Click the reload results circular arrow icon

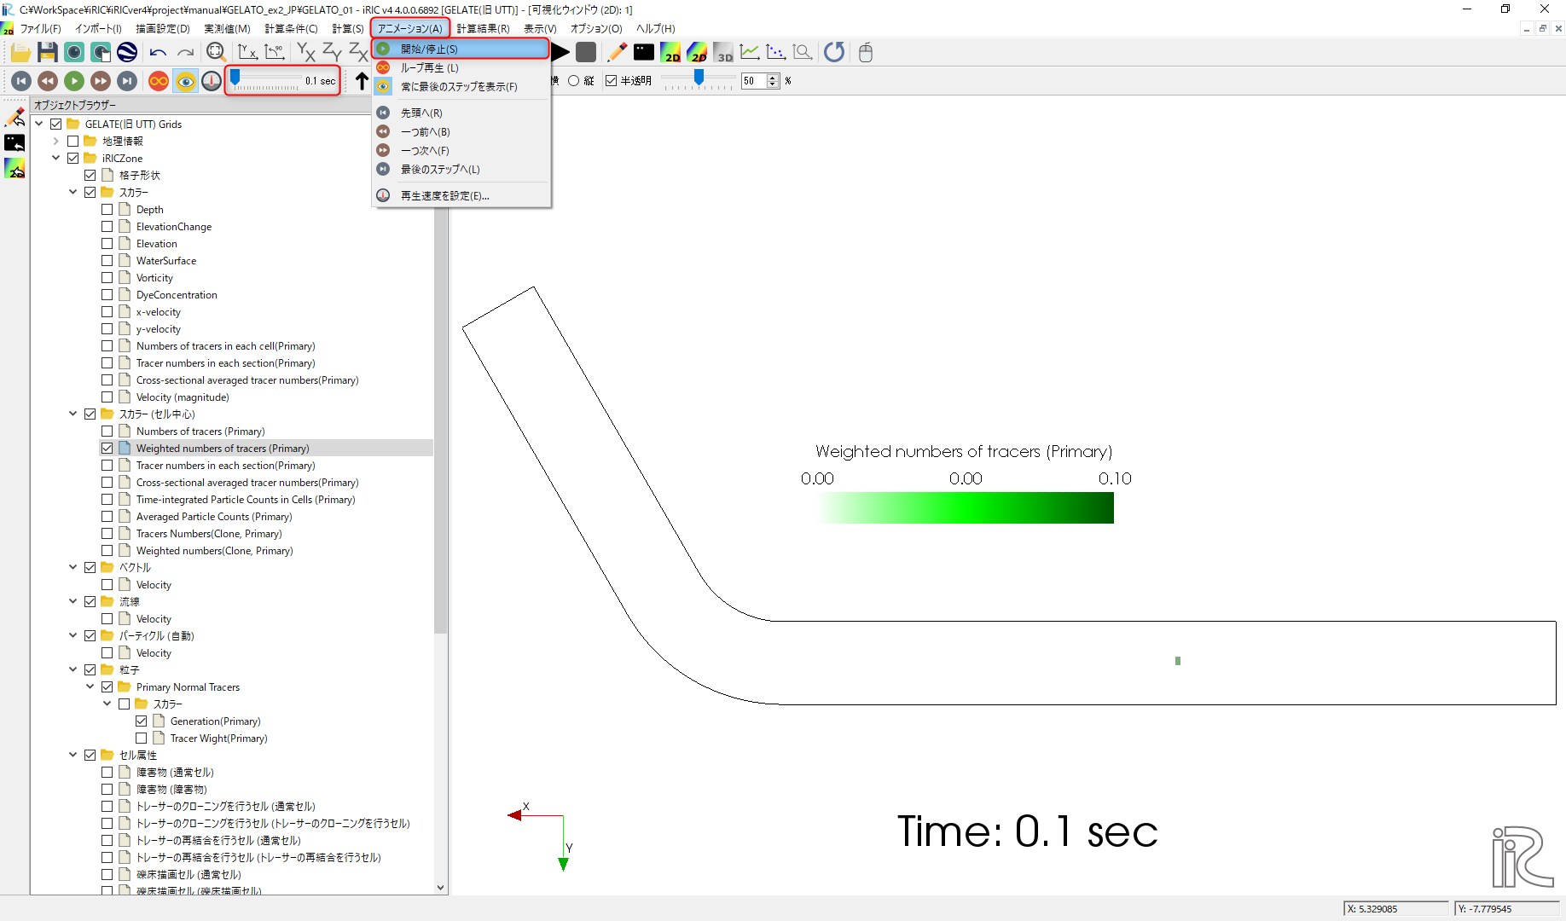coord(834,52)
